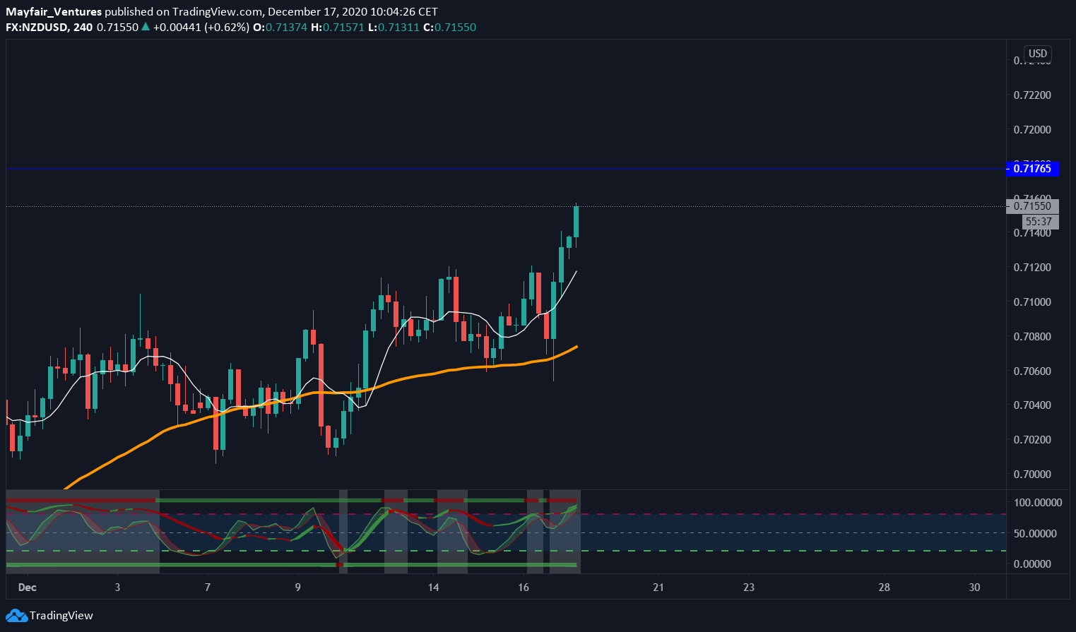This screenshot has height=632, width=1076.
Task: Click the 0.70400 price axis label
Action: [x=1032, y=405]
